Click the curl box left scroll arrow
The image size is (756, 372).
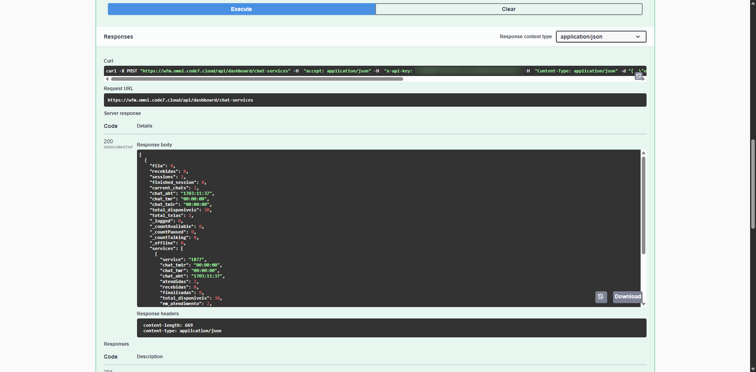107,79
